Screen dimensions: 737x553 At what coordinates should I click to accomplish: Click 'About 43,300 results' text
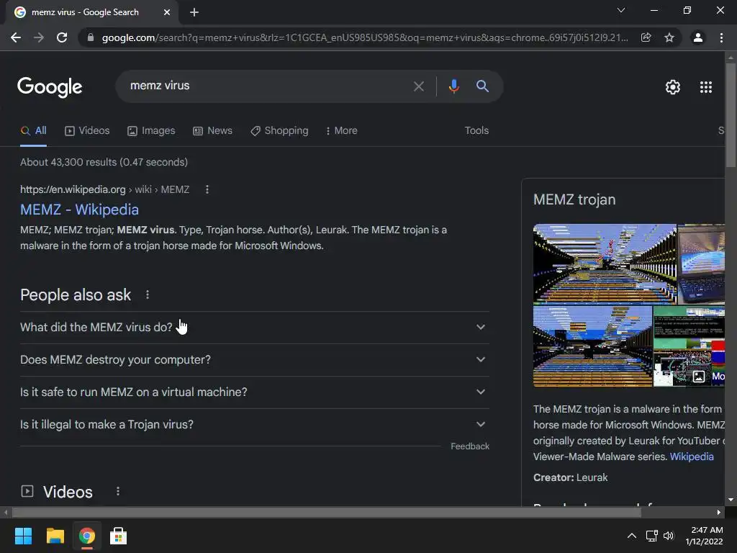click(104, 162)
